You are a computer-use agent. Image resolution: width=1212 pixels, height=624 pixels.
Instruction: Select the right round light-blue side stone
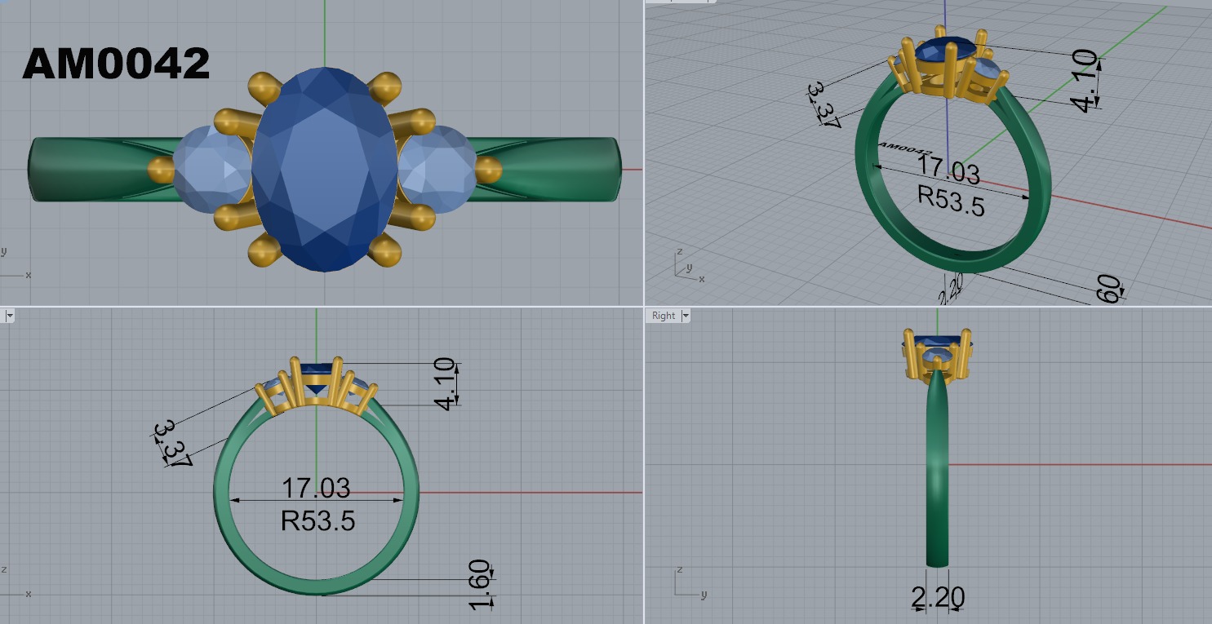[x=438, y=170]
